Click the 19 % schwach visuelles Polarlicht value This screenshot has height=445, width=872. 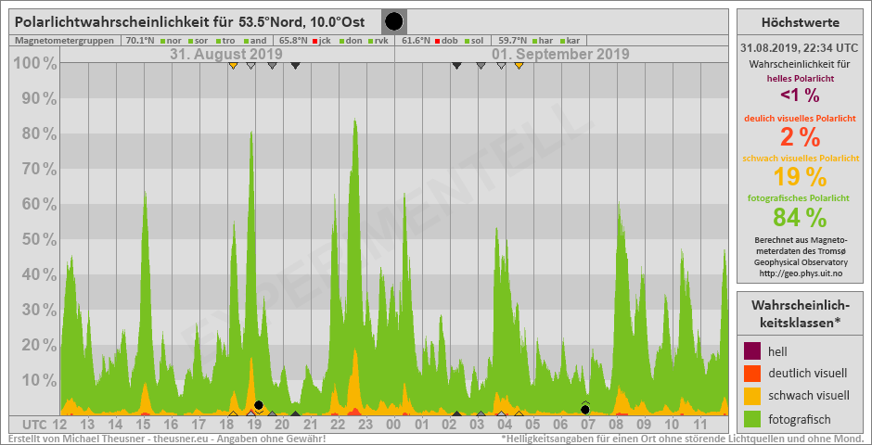pos(800,176)
